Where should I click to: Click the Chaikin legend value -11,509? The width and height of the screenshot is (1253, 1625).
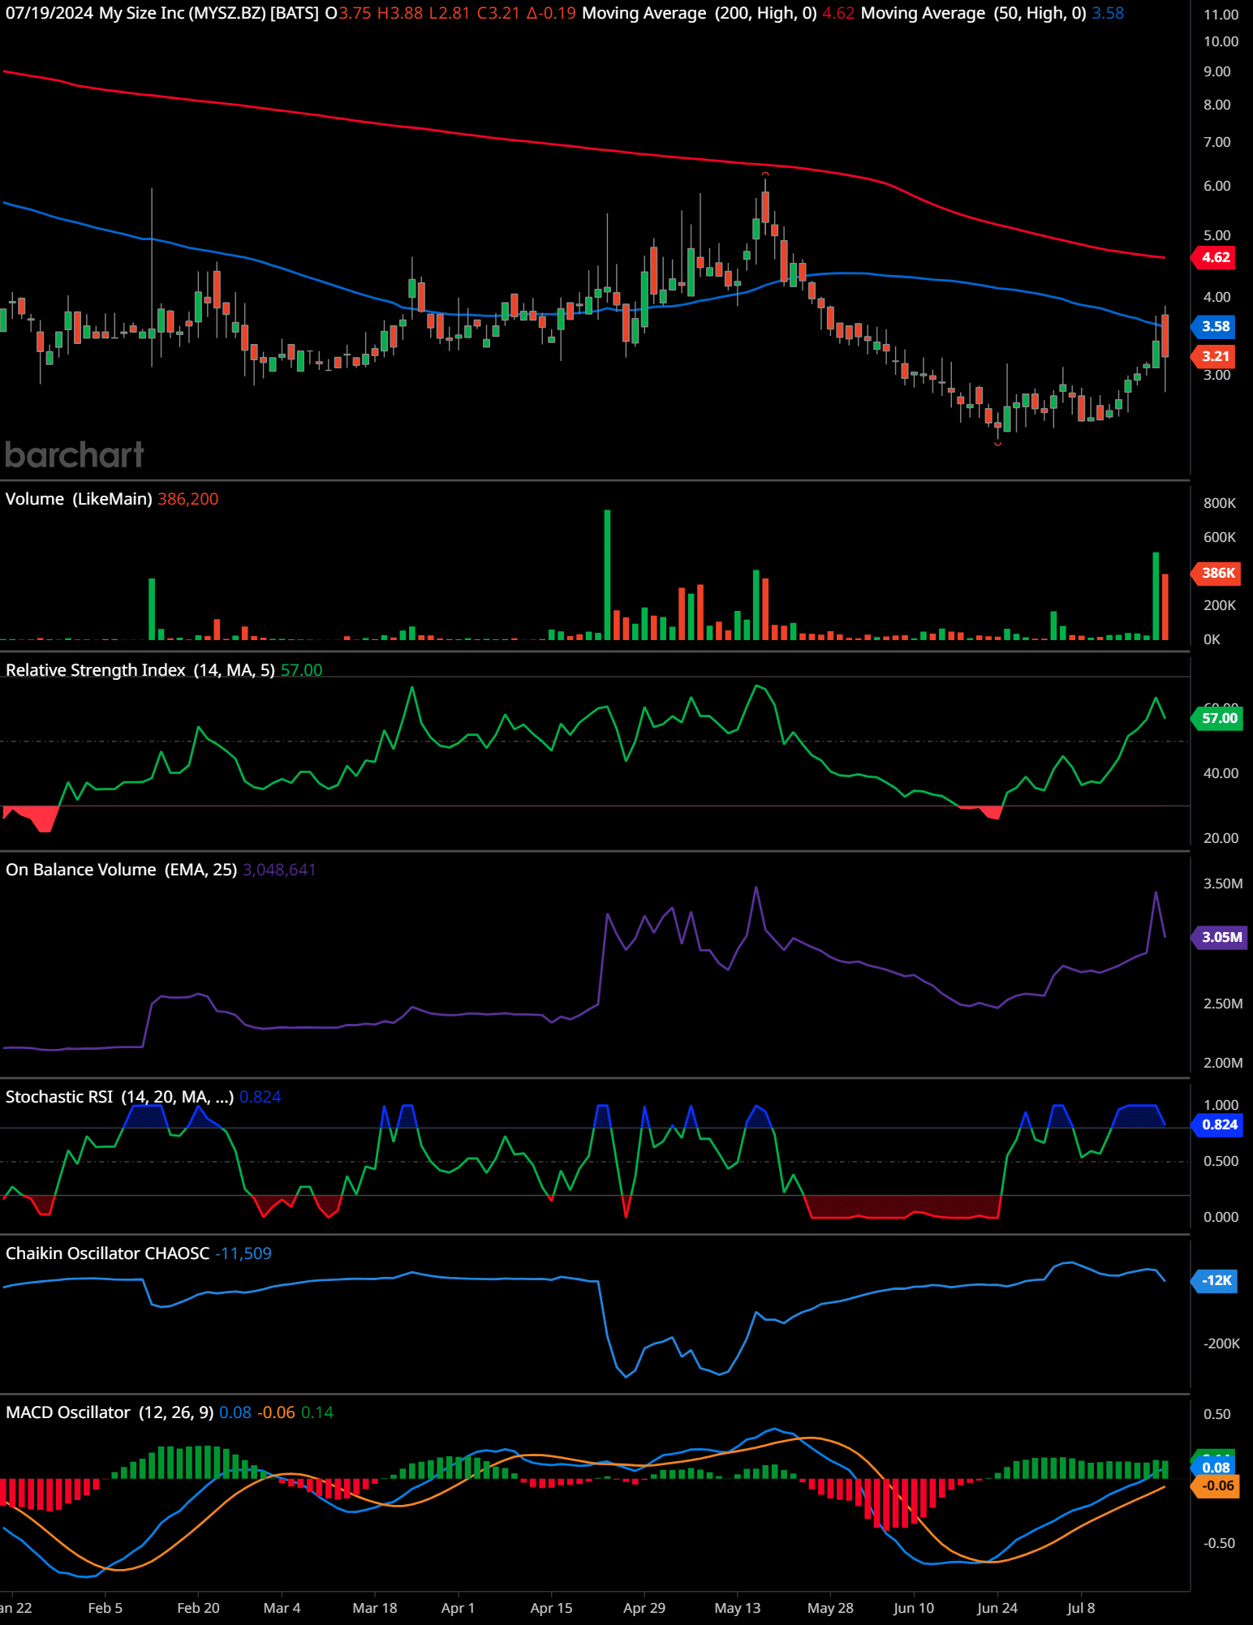243,1253
